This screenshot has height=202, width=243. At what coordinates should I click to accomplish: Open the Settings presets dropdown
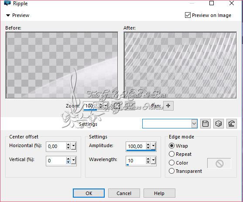(194, 124)
